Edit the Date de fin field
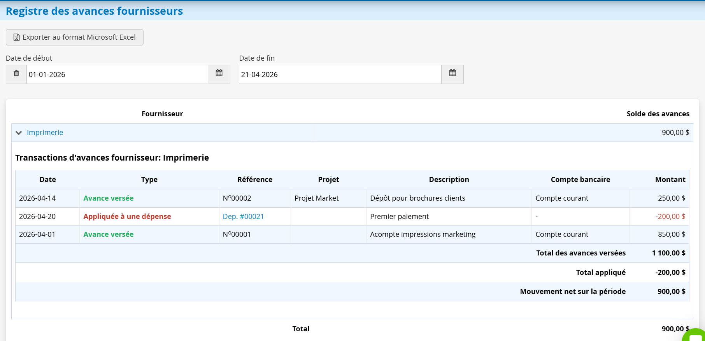This screenshot has width=705, height=341. tap(340, 74)
